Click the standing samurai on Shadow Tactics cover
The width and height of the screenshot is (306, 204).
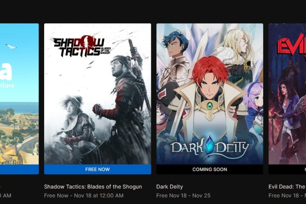click(125, 101)
